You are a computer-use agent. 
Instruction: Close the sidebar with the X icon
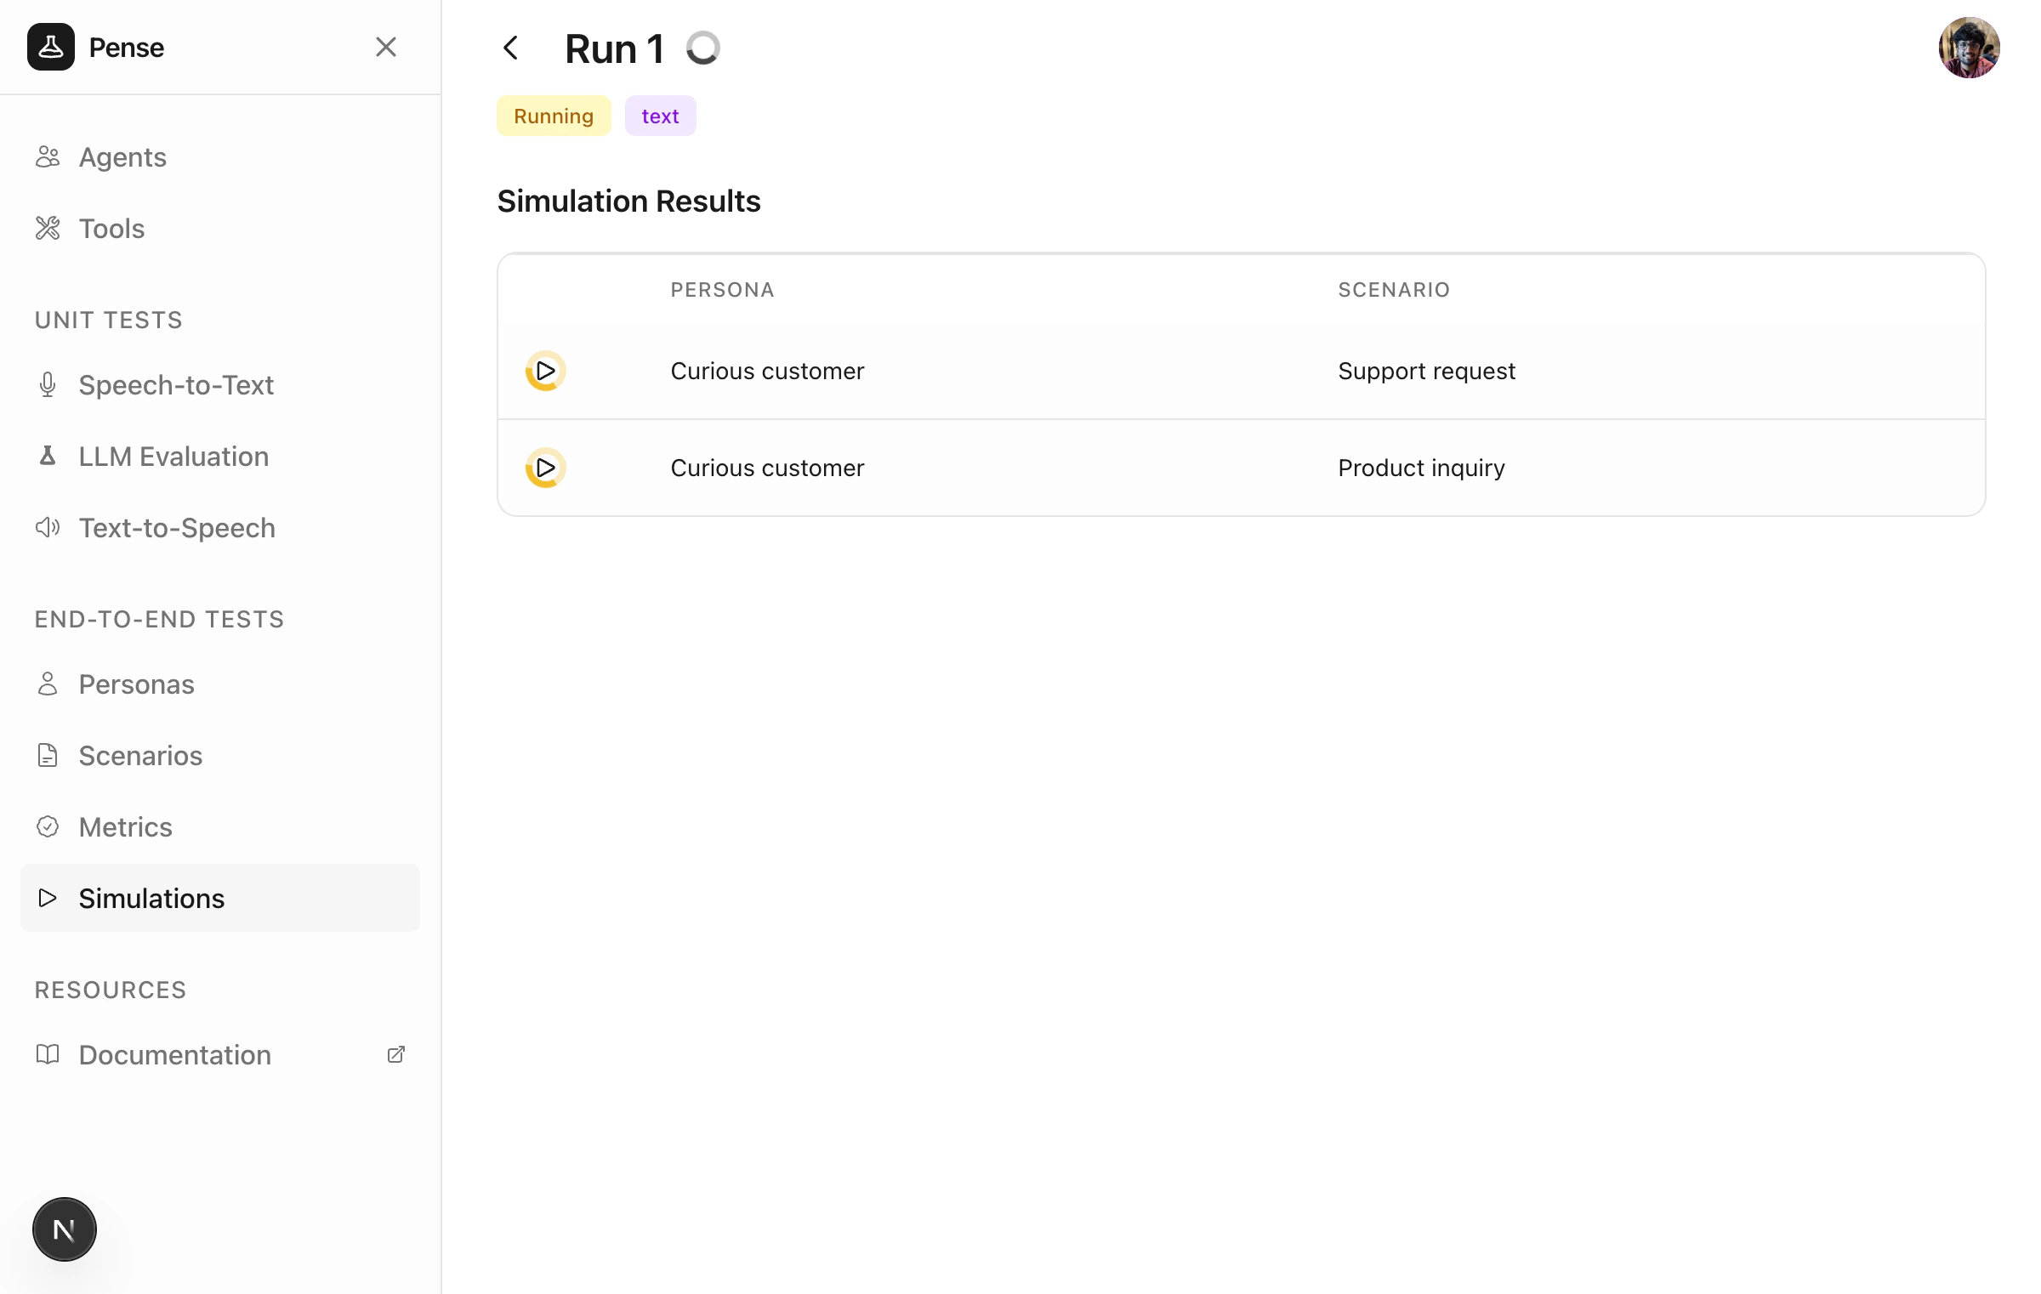tap(386, 47)
